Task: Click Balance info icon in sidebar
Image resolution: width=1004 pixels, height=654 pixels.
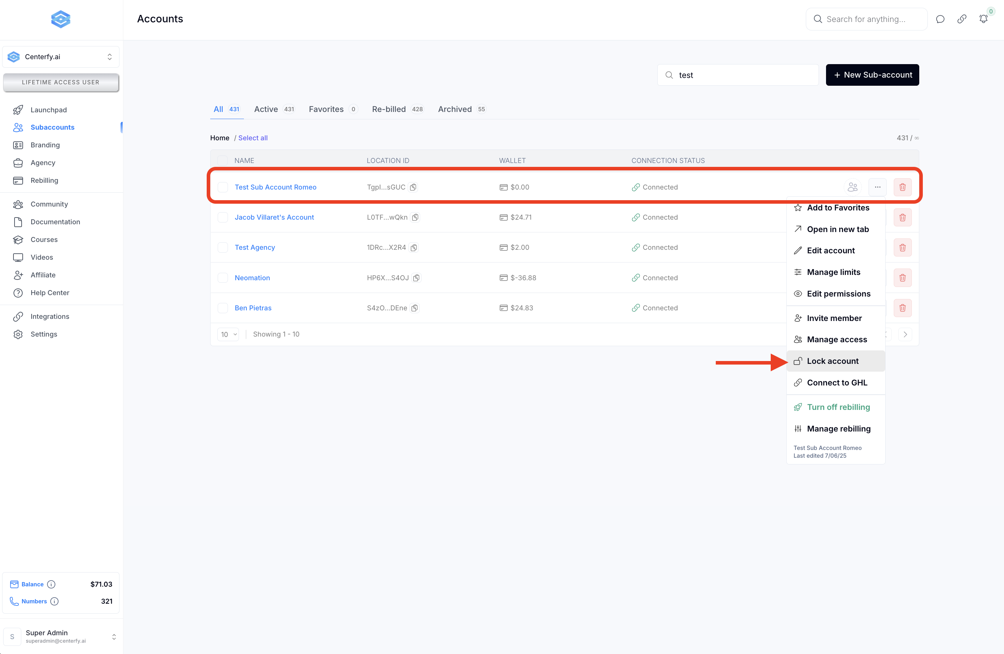Action: tap(51, 584)
